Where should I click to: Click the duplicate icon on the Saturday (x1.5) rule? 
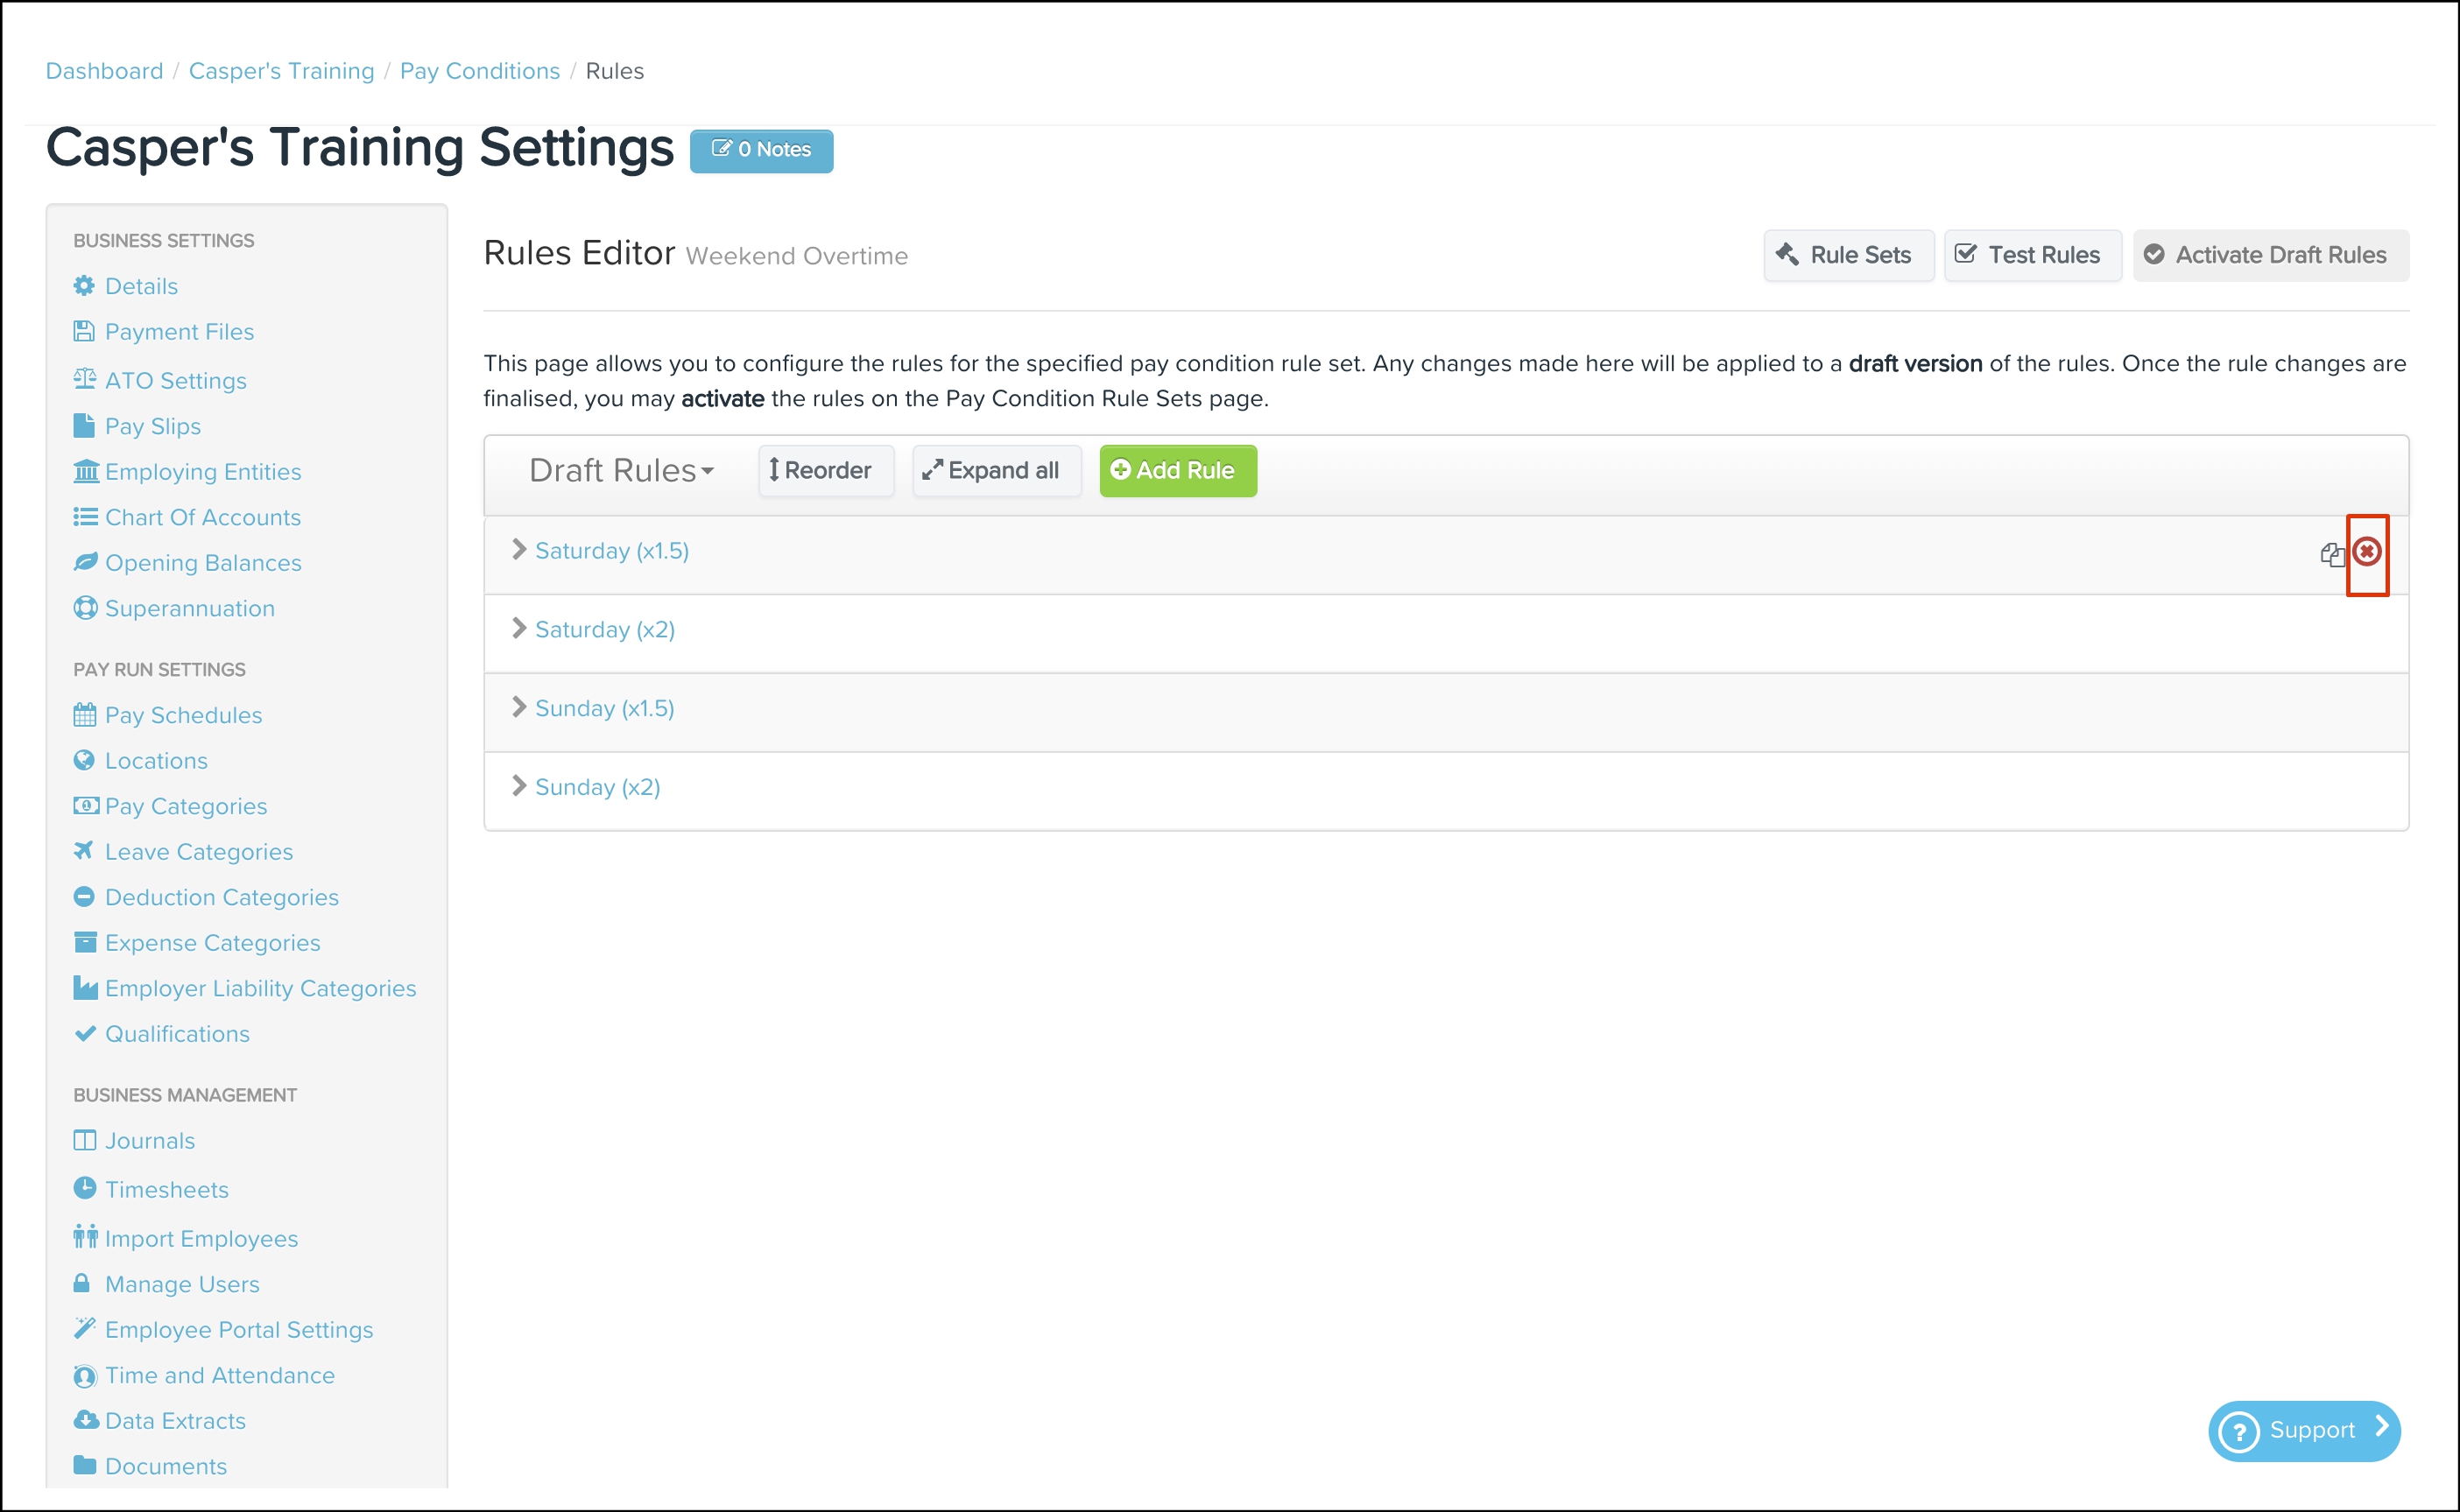click(x=2331, y=554)
